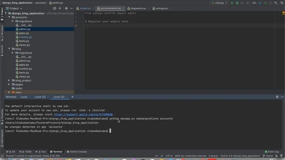Open the Structure tool window on left strip
Image resolution: width=285 pixels, height=160 pixels.
pyautogui.click(x=2, y=33)
